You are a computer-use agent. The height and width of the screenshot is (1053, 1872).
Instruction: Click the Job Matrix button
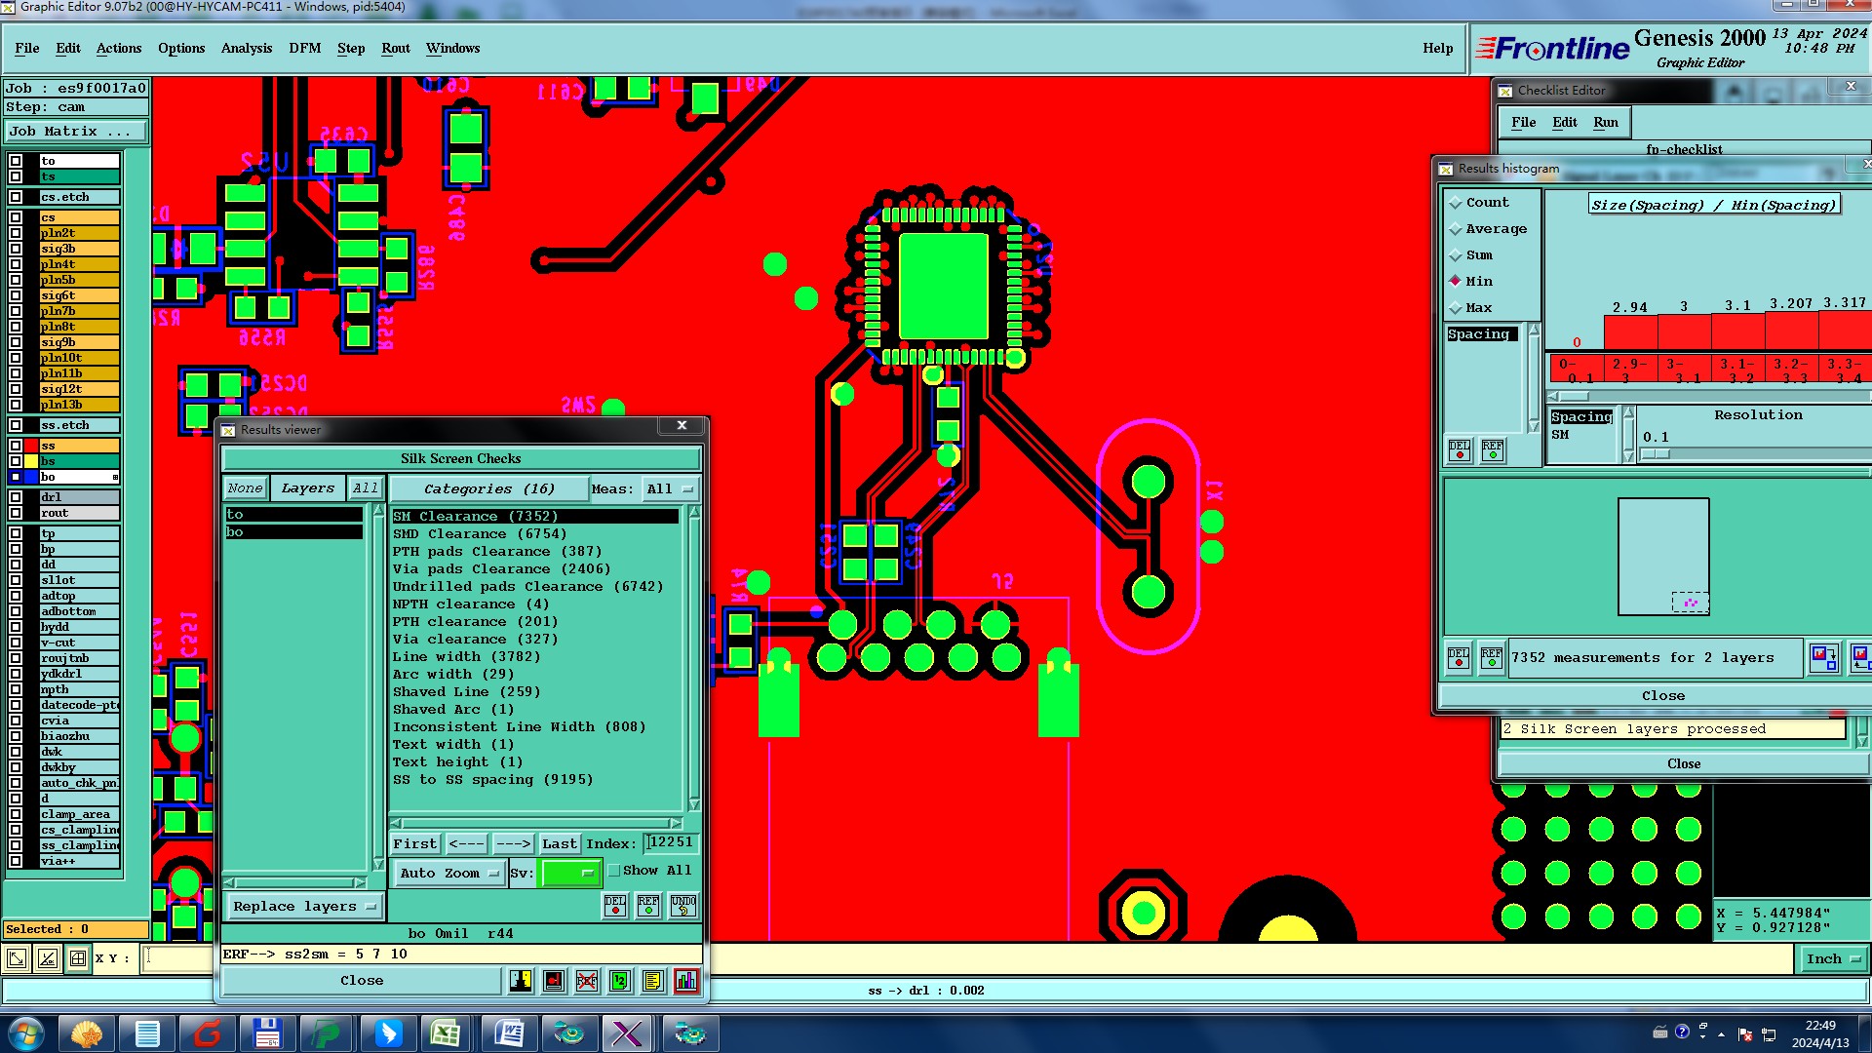point(75,131)
